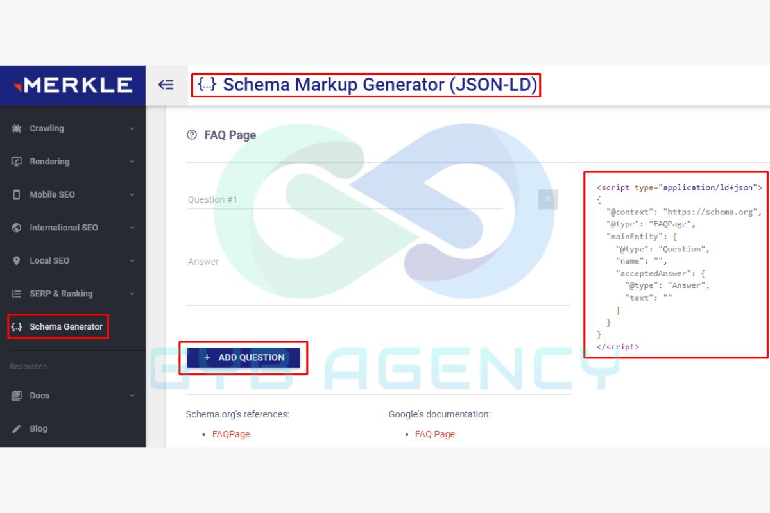Click the "acceptedAnswer" code line
The height and width of the screenshot is (513, 770).
(x=661, y=273)
